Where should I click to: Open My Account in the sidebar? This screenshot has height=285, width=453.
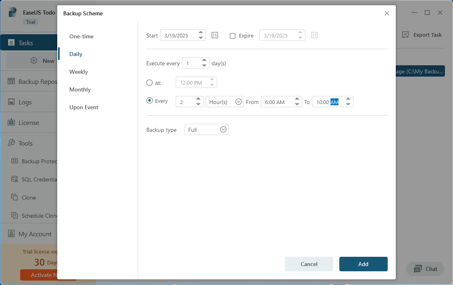(x=29, y=233)
